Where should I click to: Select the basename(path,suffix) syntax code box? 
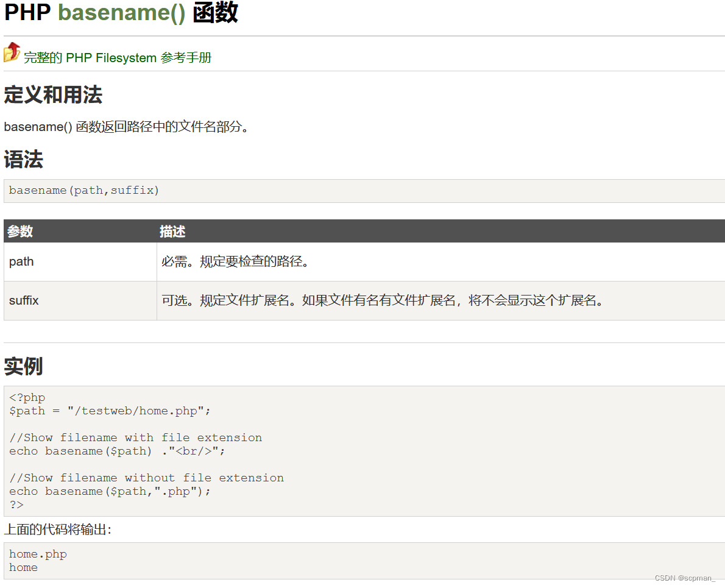(83, 190)
